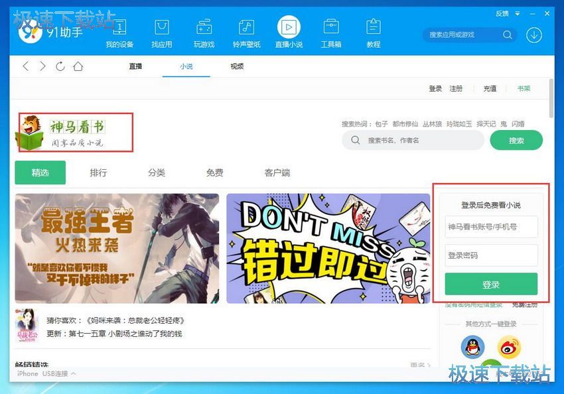Click the green 搜索 button
Image resolution: width=564 pixels, height=394 pixels.
pyautogui.click(x=516, y=140)
